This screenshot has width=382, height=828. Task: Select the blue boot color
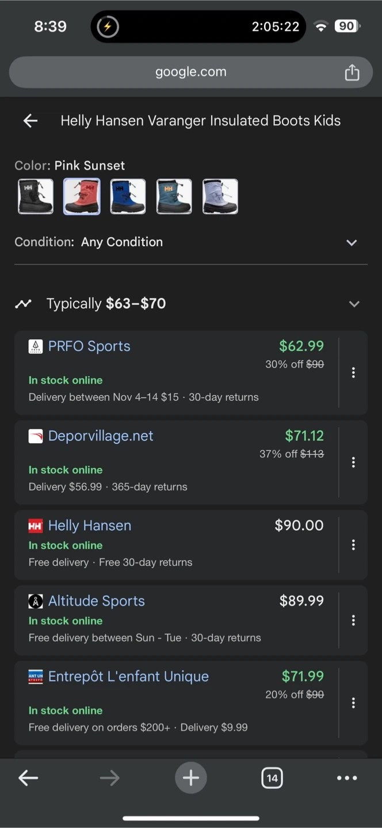click(128, 196)
